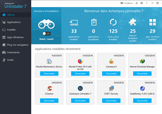Click the 25 plug-ins navigateur count

[x=133, y=31]
